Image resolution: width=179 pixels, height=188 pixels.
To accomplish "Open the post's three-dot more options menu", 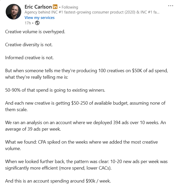I will 170,6.
